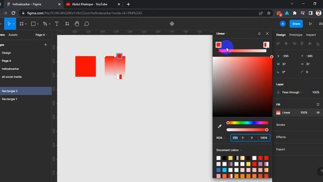The width and height of the screenshot is (323, 182).
Task: Open the browser side panel icon
Action: 311,13
